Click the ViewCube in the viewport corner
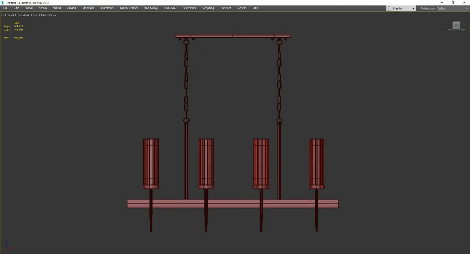This screenshot has height=254, width=470. 456,25
